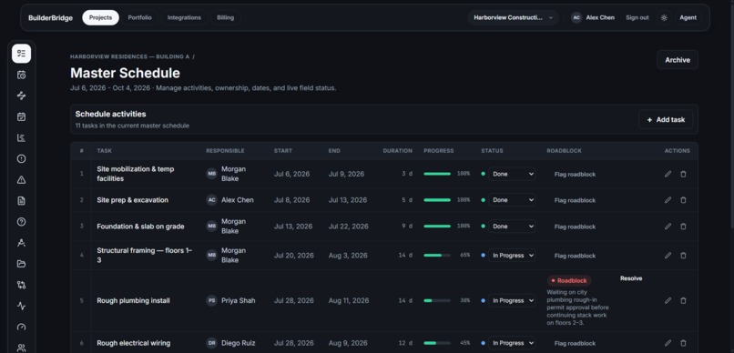Switch to the Integrations tab

pos(184,18)
